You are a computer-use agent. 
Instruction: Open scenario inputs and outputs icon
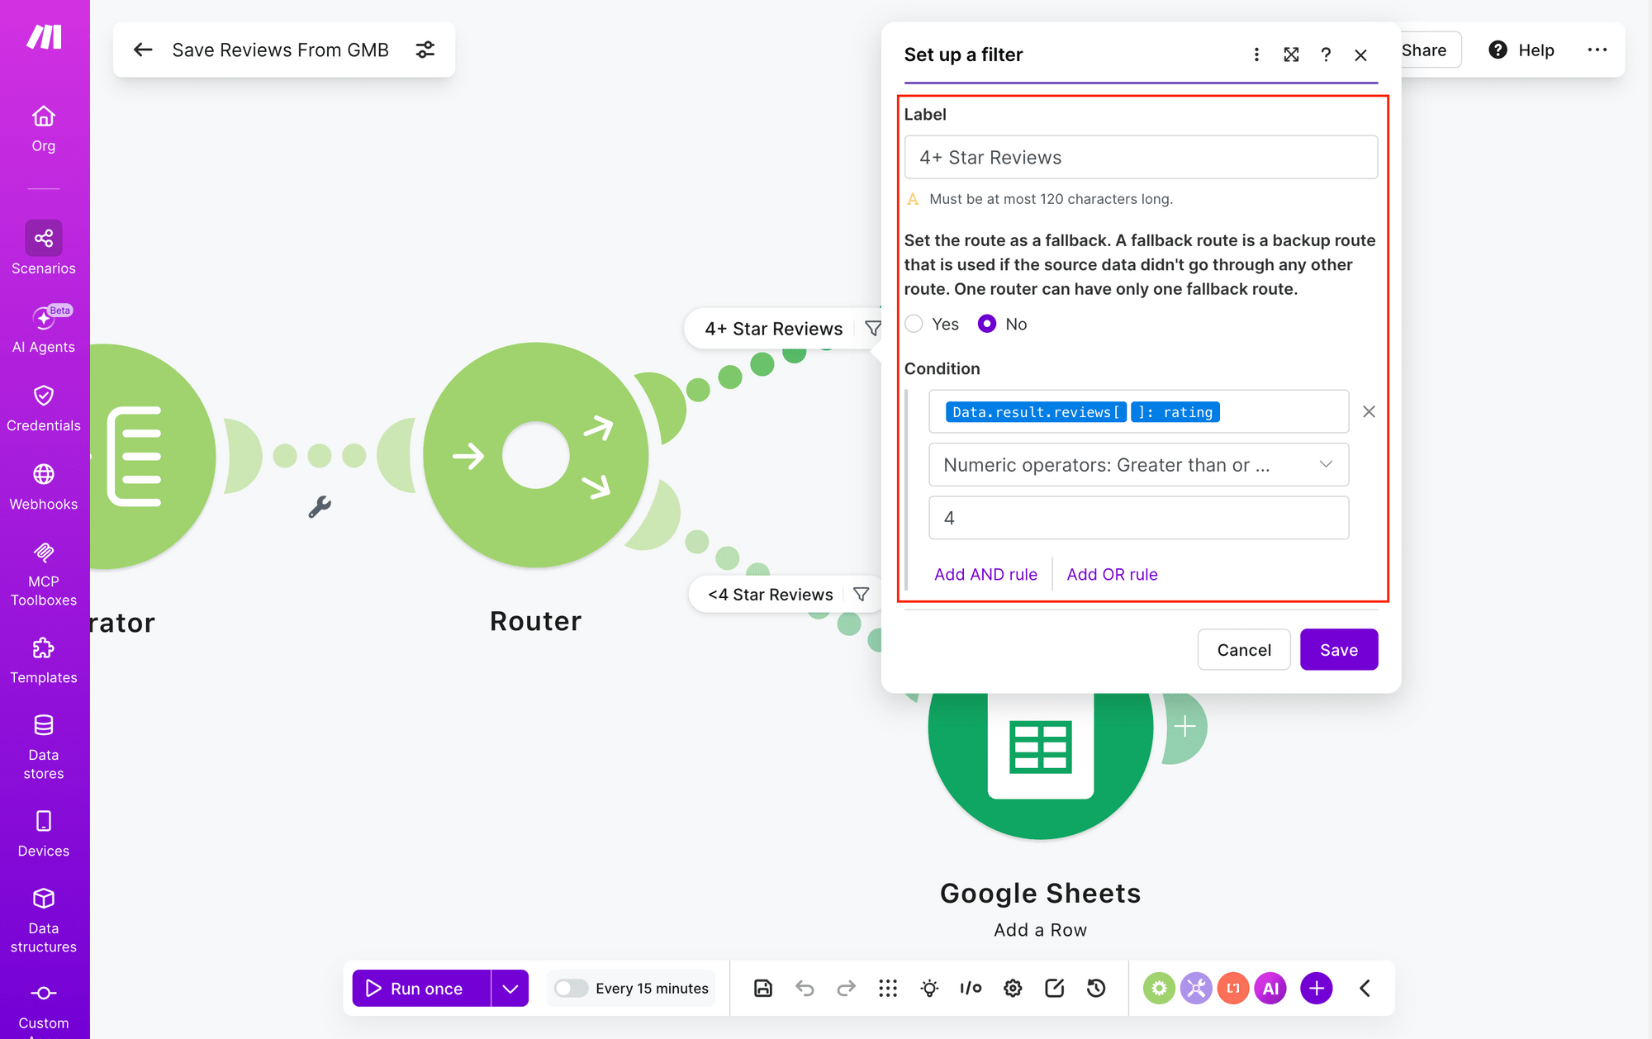point(971,988)
